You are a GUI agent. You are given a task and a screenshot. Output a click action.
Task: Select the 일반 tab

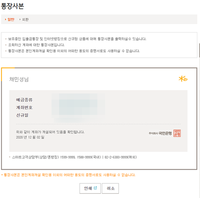tap(11, 20)
